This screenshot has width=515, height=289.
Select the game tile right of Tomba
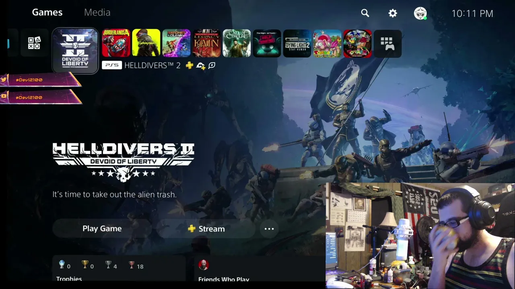coord(357,43)
